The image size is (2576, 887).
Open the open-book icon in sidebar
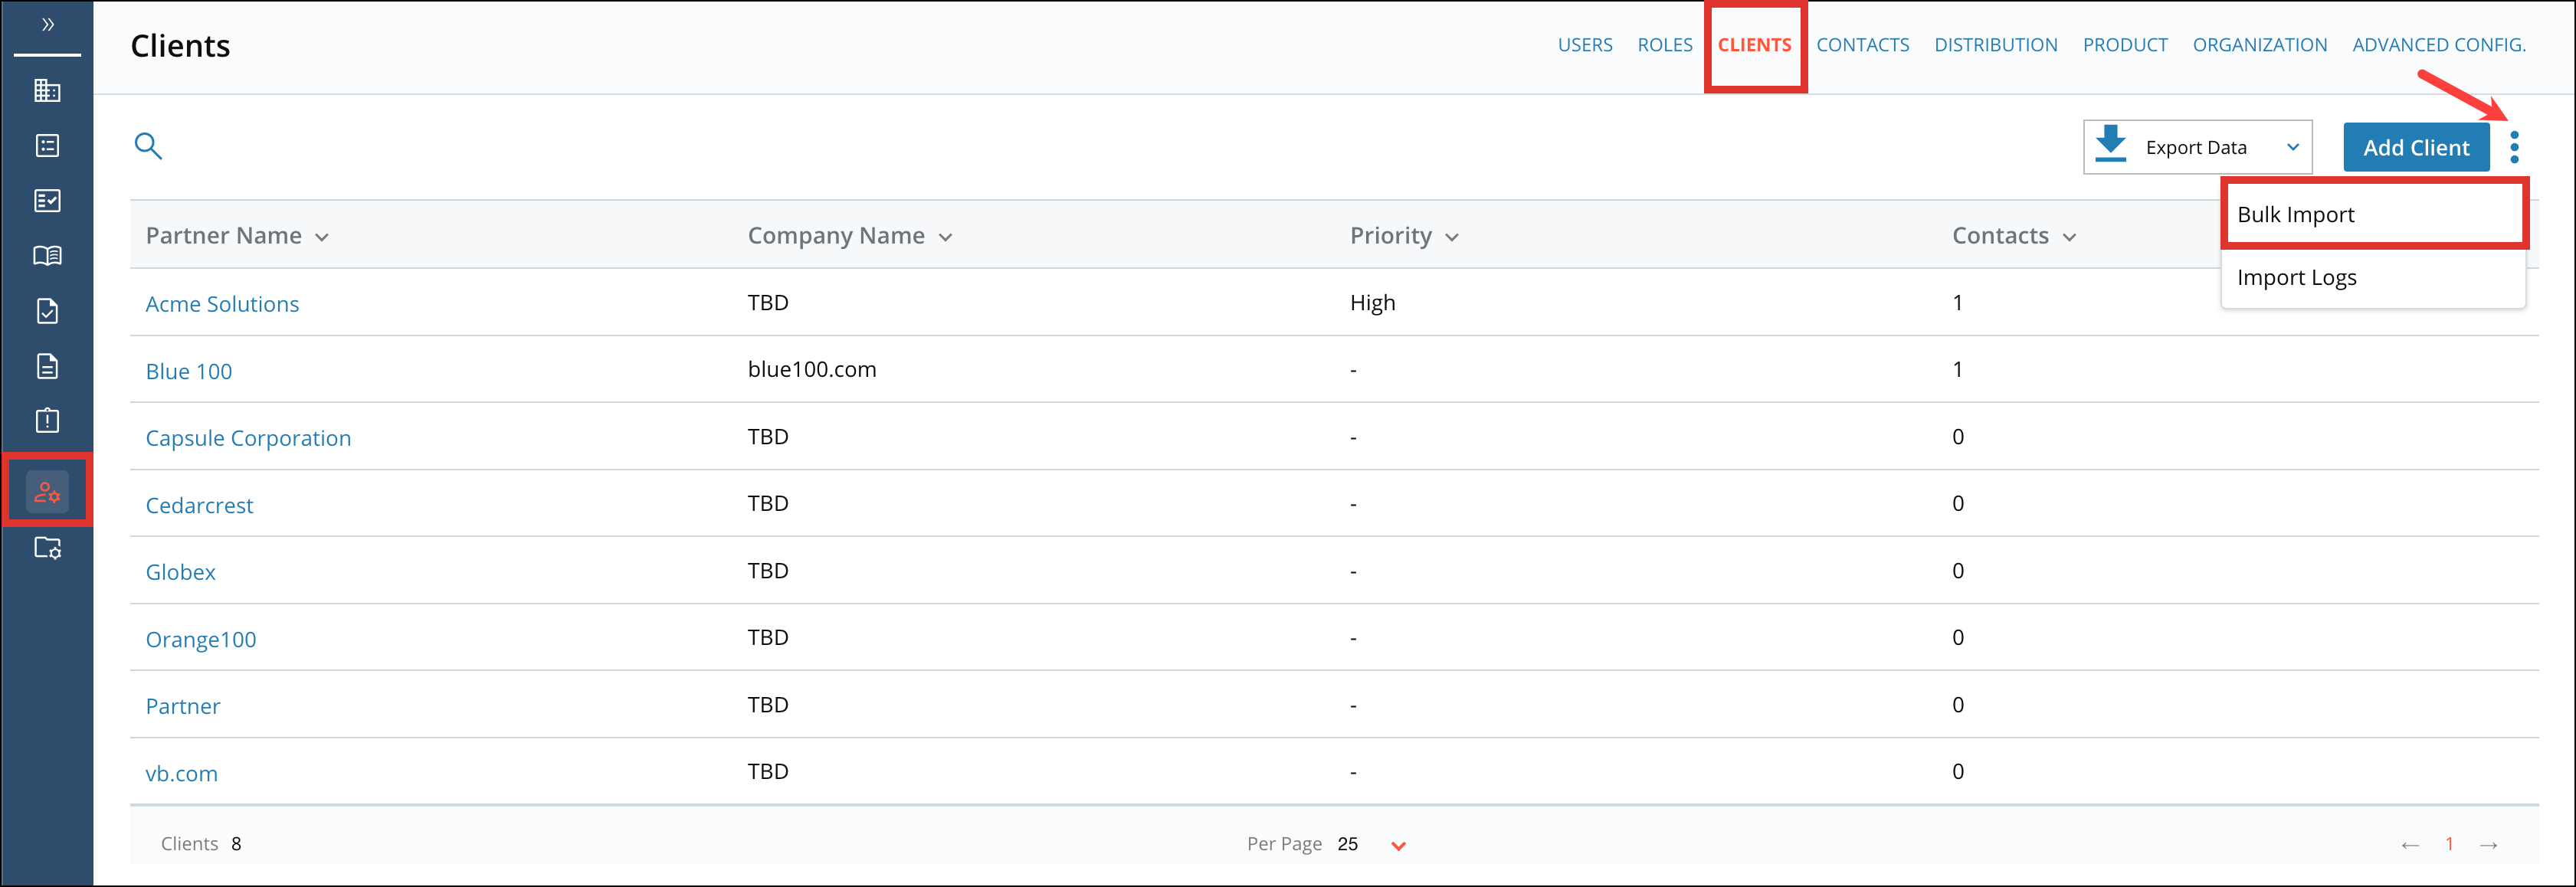(47, 256)
